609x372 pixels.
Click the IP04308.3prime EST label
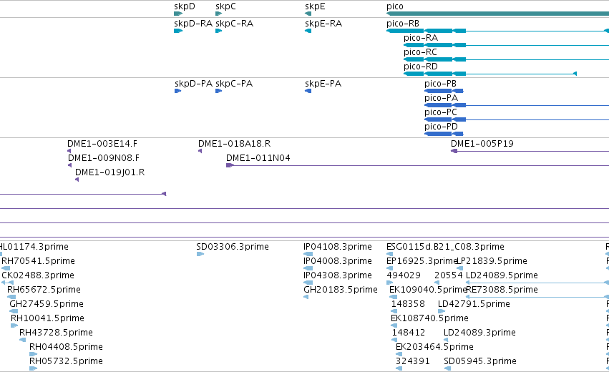[x=338, y=275]
